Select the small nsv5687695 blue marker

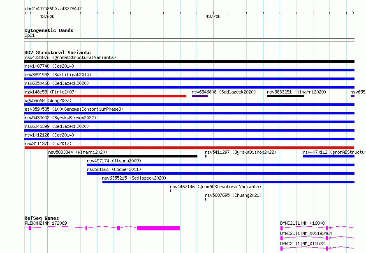(x=206, y=199)
